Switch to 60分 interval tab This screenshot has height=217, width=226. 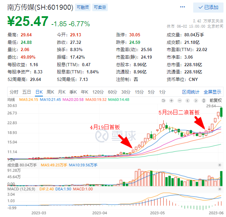point(112,92)
